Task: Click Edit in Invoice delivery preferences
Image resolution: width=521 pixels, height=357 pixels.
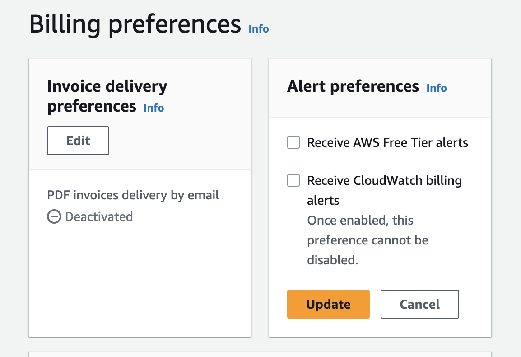Action: click(78, 141)
